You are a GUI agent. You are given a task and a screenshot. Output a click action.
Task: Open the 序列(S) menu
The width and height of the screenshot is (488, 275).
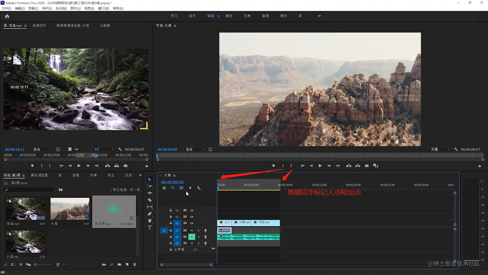(x=47, y=8)
